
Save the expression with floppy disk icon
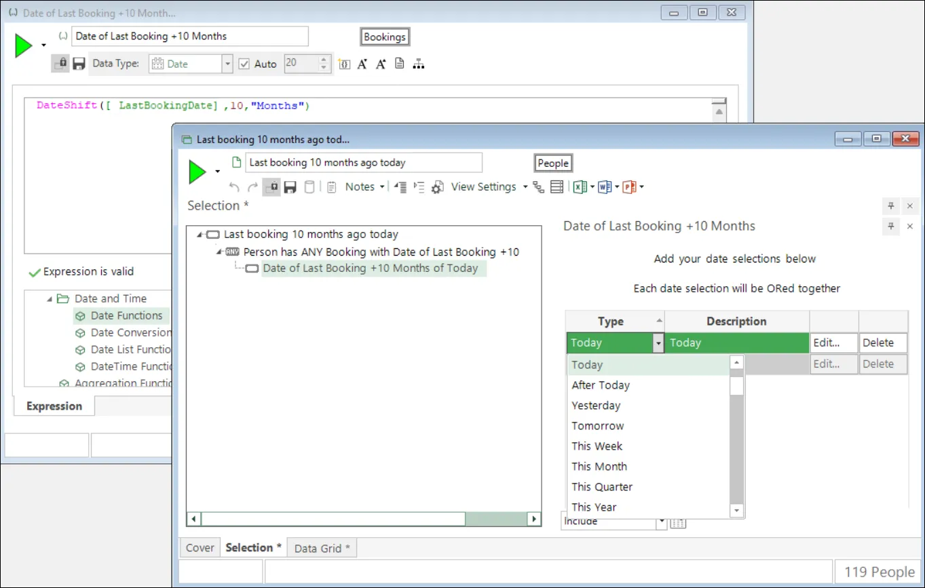pyautogui.click(x=79, y=64)
